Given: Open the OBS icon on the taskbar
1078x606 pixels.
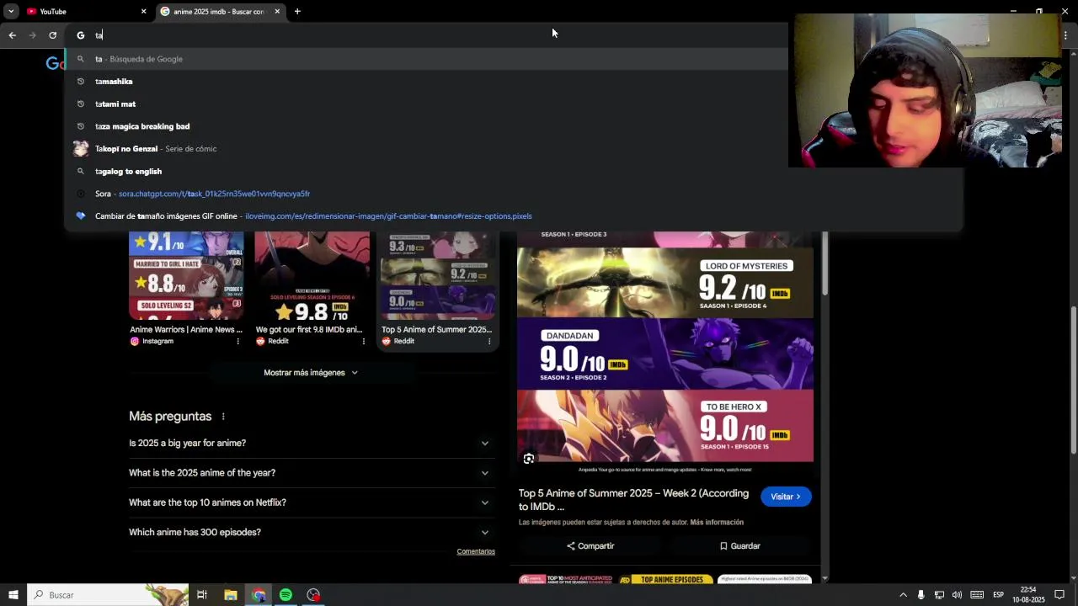Looking at the screenshot, I should click(x=313, y=595).
